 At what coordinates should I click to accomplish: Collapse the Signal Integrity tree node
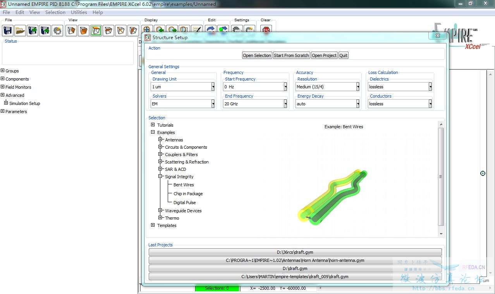pyautogui.click(x=160, y=177)
